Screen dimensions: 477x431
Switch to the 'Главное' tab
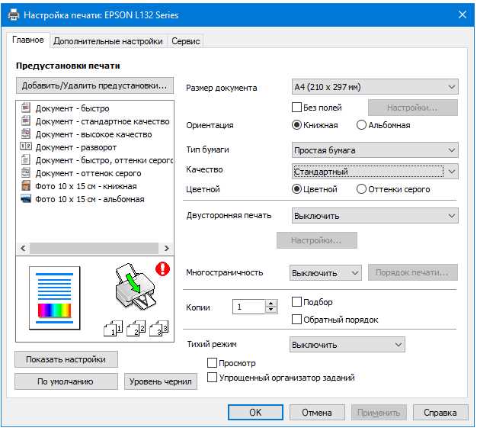click(28, 40)
